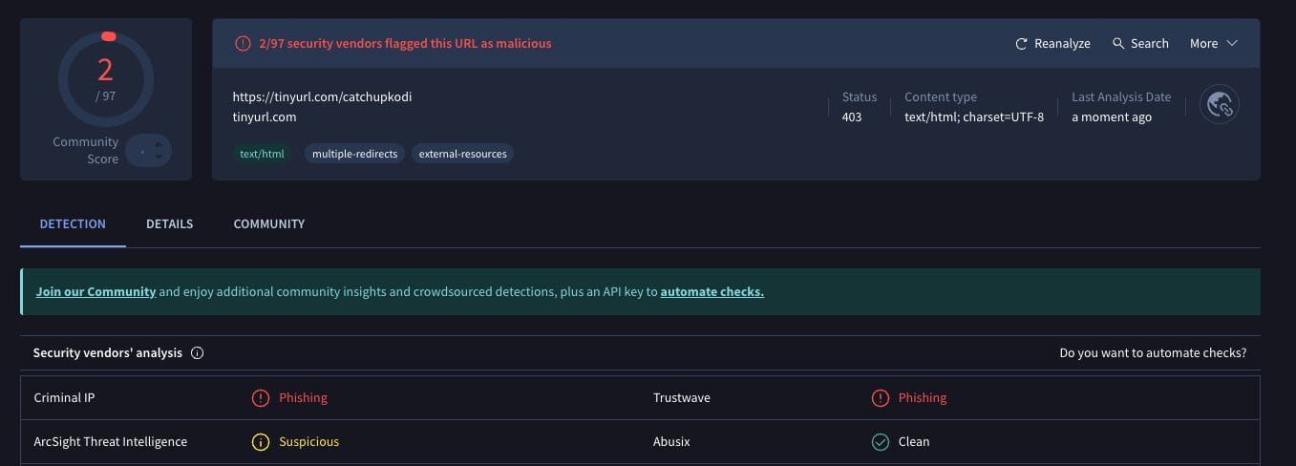
Task: Click the Search magnifier icon
Action: coord(1118,43)
